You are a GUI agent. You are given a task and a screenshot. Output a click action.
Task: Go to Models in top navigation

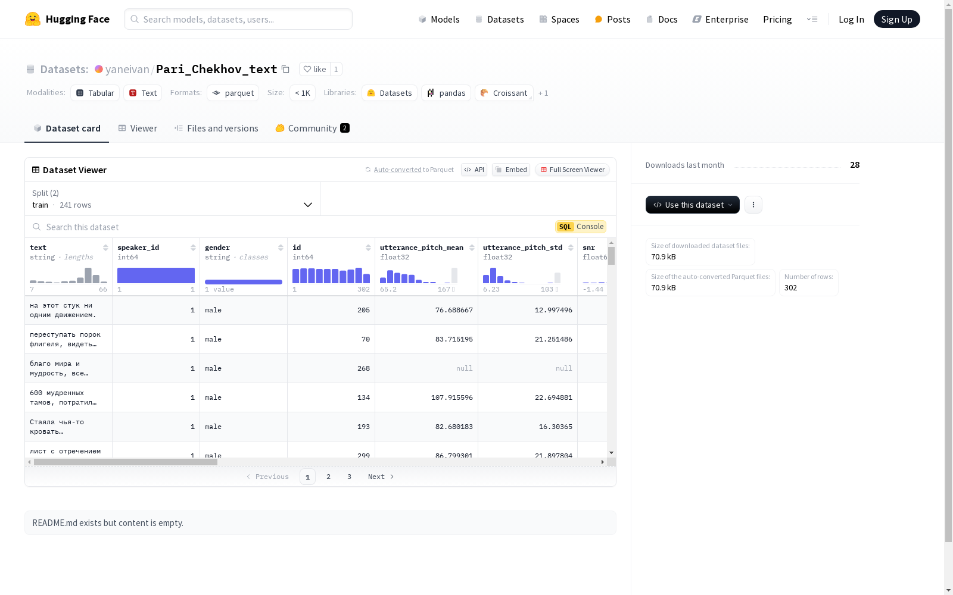coord(439,19)
